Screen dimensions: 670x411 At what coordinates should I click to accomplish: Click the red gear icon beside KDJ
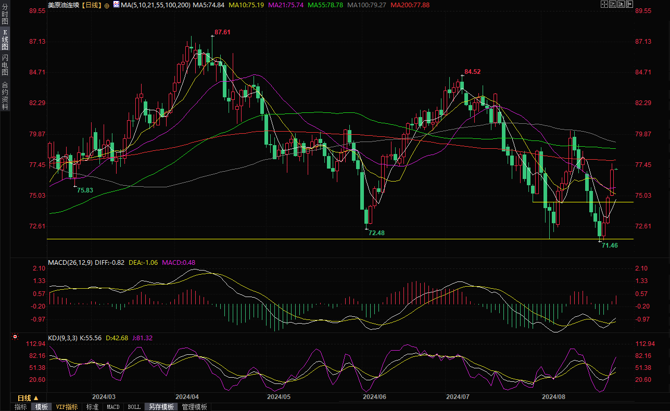15,338
